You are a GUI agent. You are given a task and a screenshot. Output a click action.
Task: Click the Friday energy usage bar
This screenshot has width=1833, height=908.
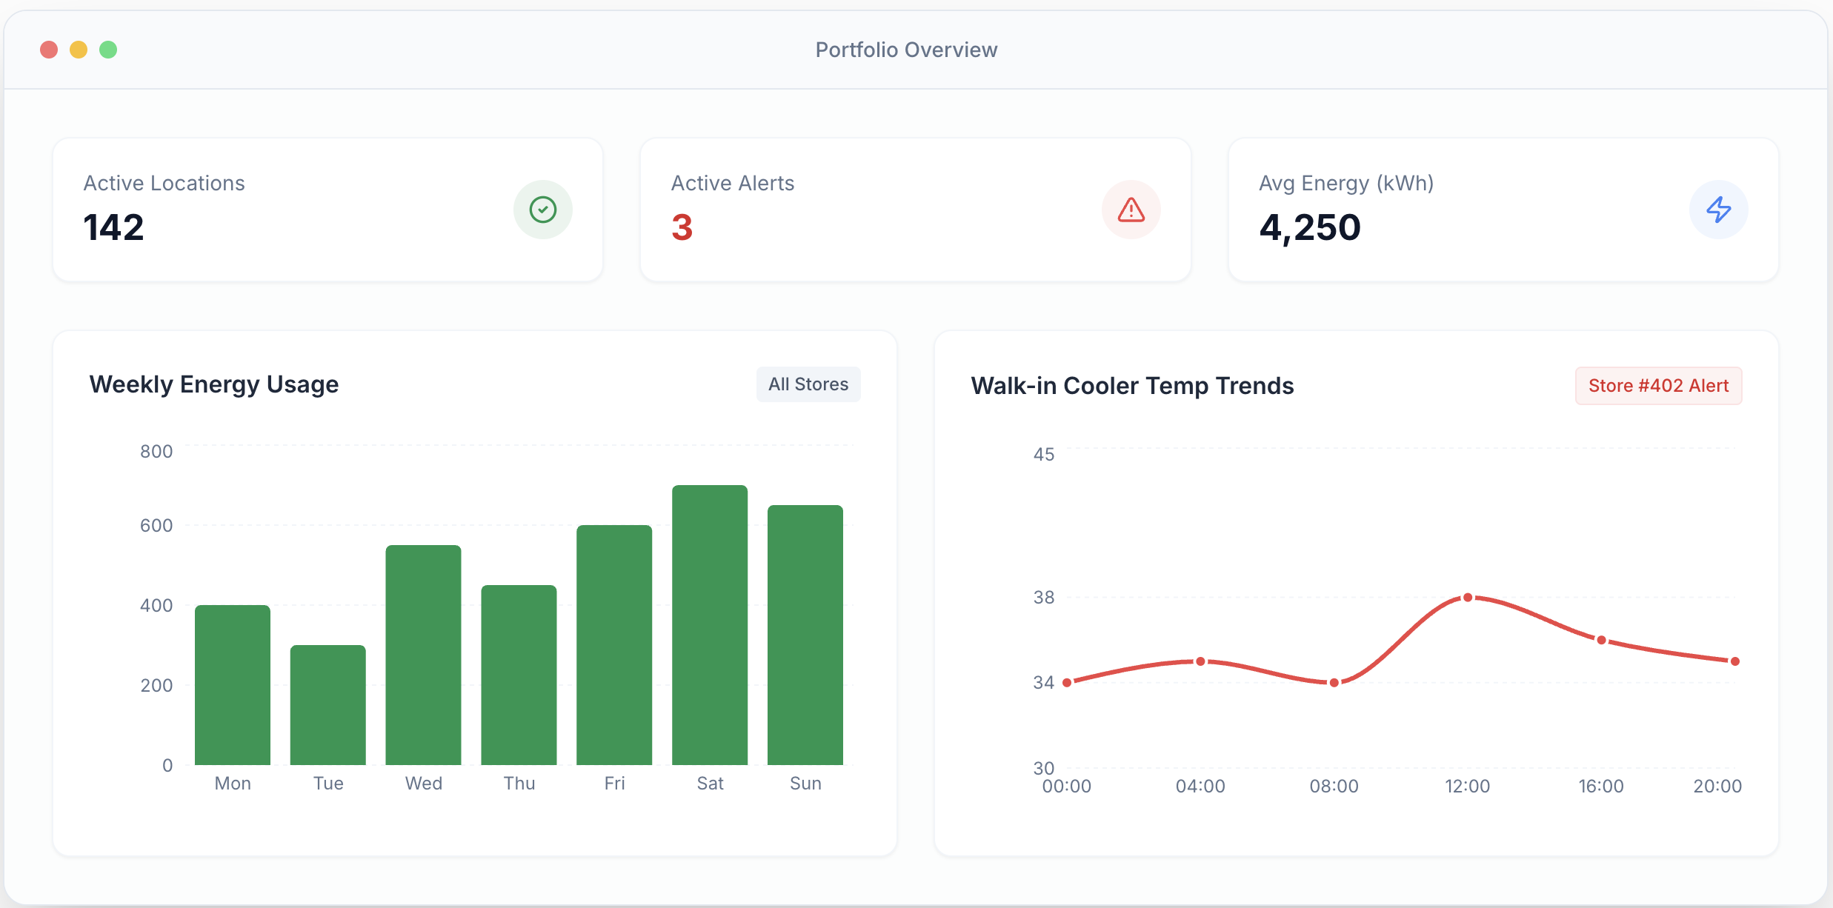(x=614, y=645)
